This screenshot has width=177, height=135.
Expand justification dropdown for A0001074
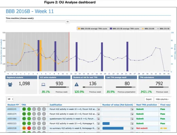click(99, 114)
